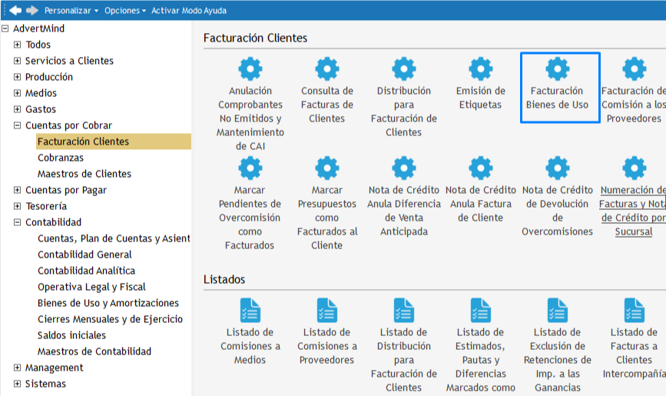
Task: Expand the Servicios a Clientes tree node
Action: 18,61
